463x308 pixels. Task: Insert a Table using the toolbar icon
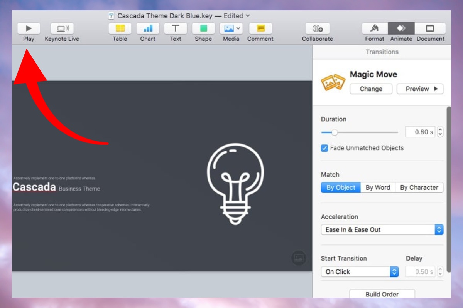[120, 28]
